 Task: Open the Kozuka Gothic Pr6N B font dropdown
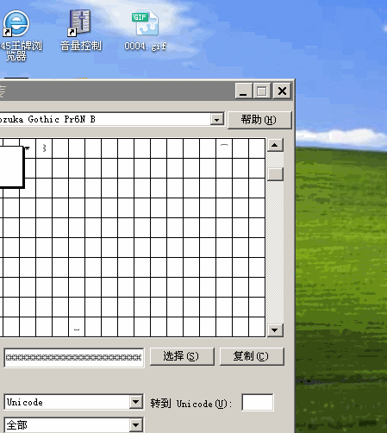pyautogui.click(x=217, y=119)
